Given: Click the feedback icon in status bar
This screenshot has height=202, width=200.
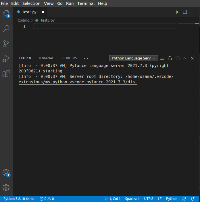Looking at the screenshot, I should (184, 199).
